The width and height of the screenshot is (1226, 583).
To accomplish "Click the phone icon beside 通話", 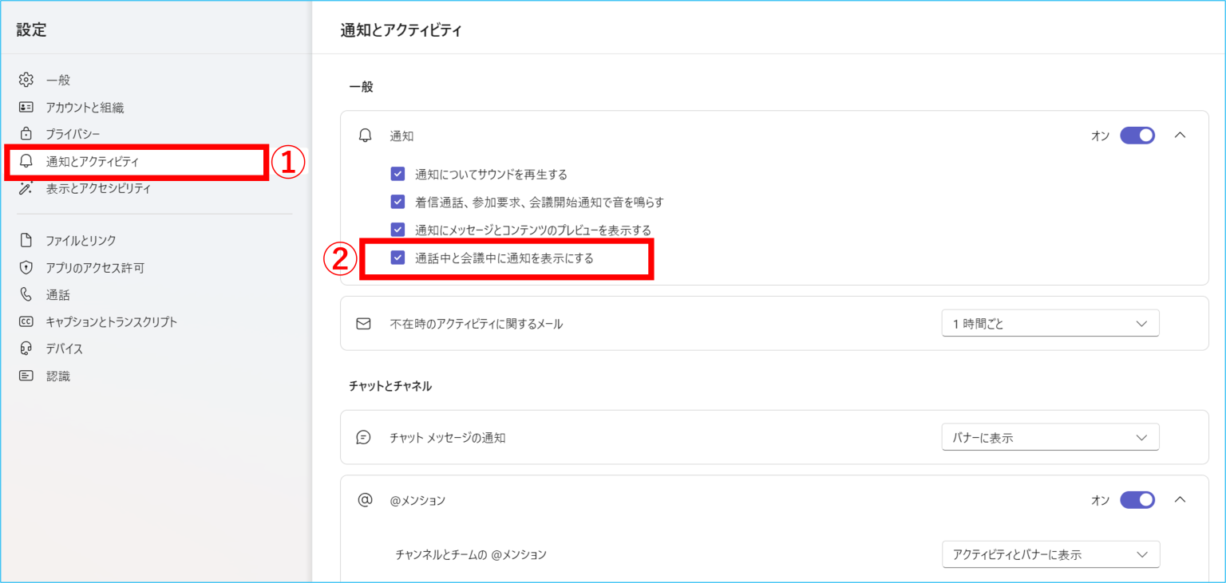I will coord(26,295).
